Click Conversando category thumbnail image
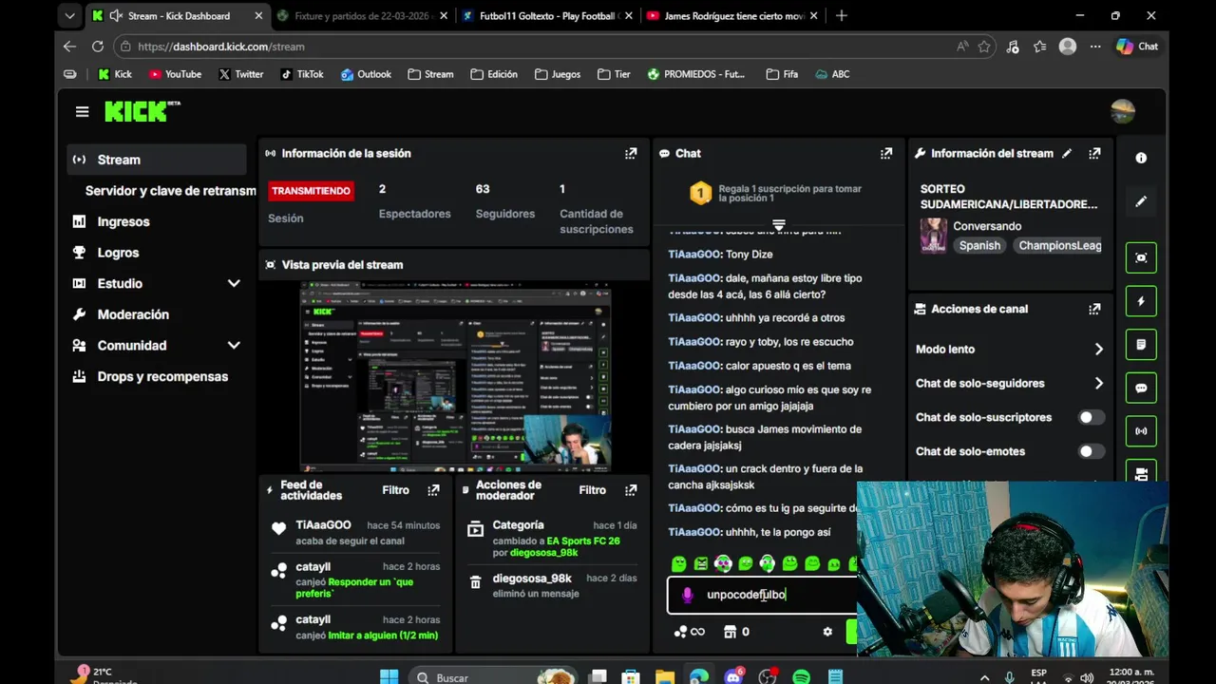 (933, 236)
